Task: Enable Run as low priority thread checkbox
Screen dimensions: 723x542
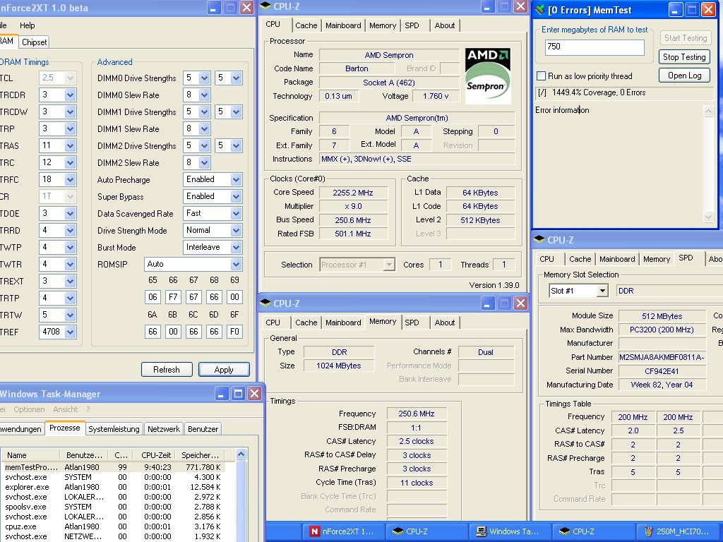Action: [542, 76]
